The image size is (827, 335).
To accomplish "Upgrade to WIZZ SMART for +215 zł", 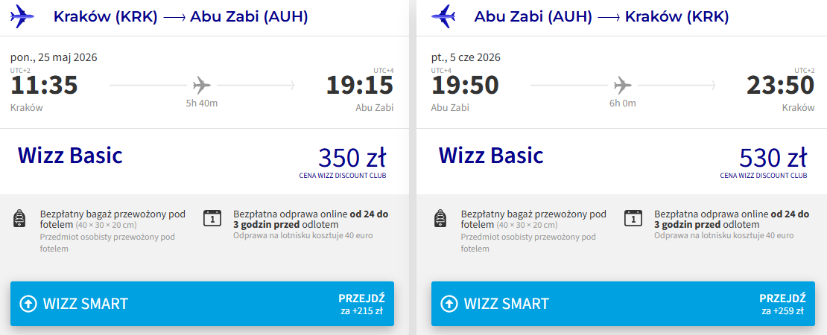I will click(202, 304).
